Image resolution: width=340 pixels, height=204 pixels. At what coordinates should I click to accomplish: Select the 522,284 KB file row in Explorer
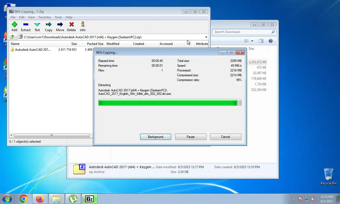[x=259, y=90]
